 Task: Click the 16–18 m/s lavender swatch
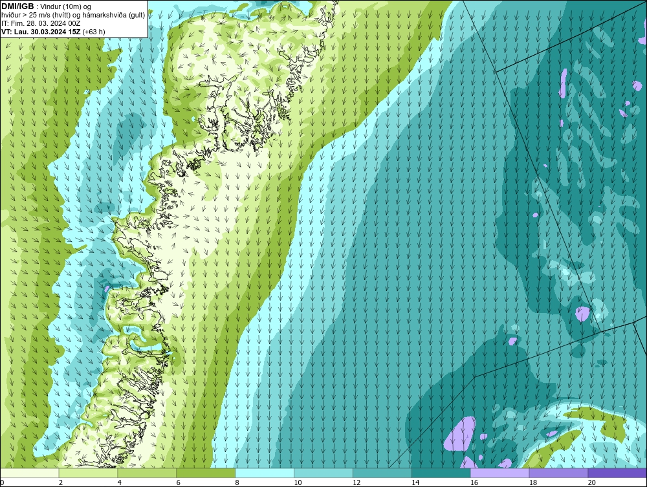(x=499, y=473)
